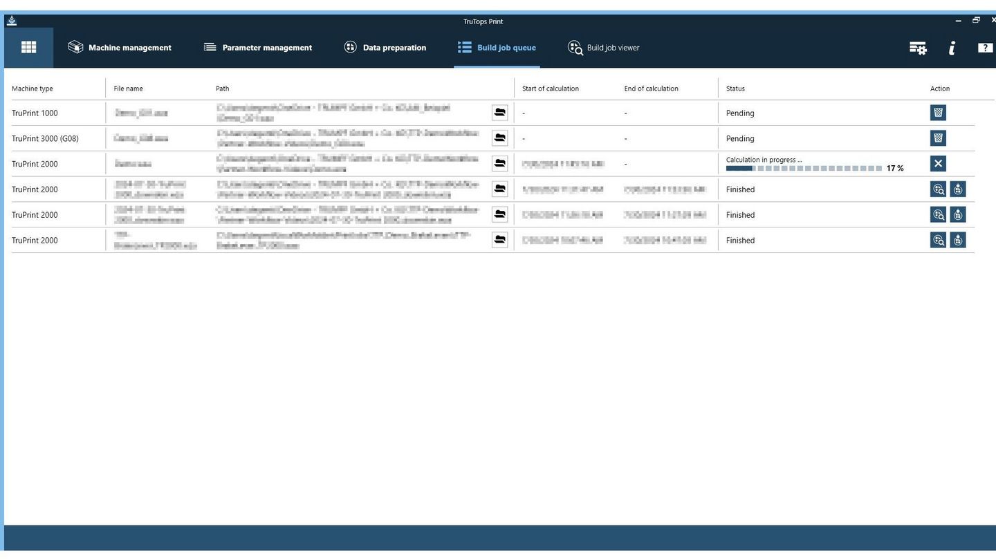This screenshot has width=996, height=560.
Task: Click the info icon in header
Action: 952,48
